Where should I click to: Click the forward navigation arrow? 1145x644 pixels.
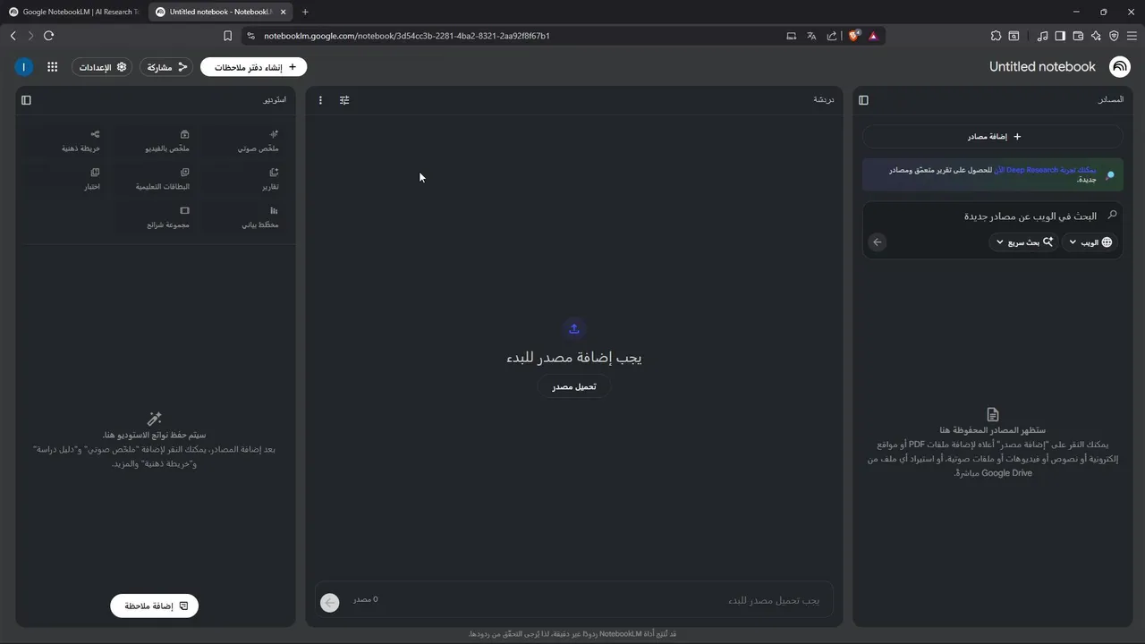tap(30, 36)
